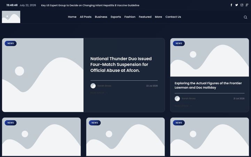Click Read Article link under National Thunder

coord(99,93)
